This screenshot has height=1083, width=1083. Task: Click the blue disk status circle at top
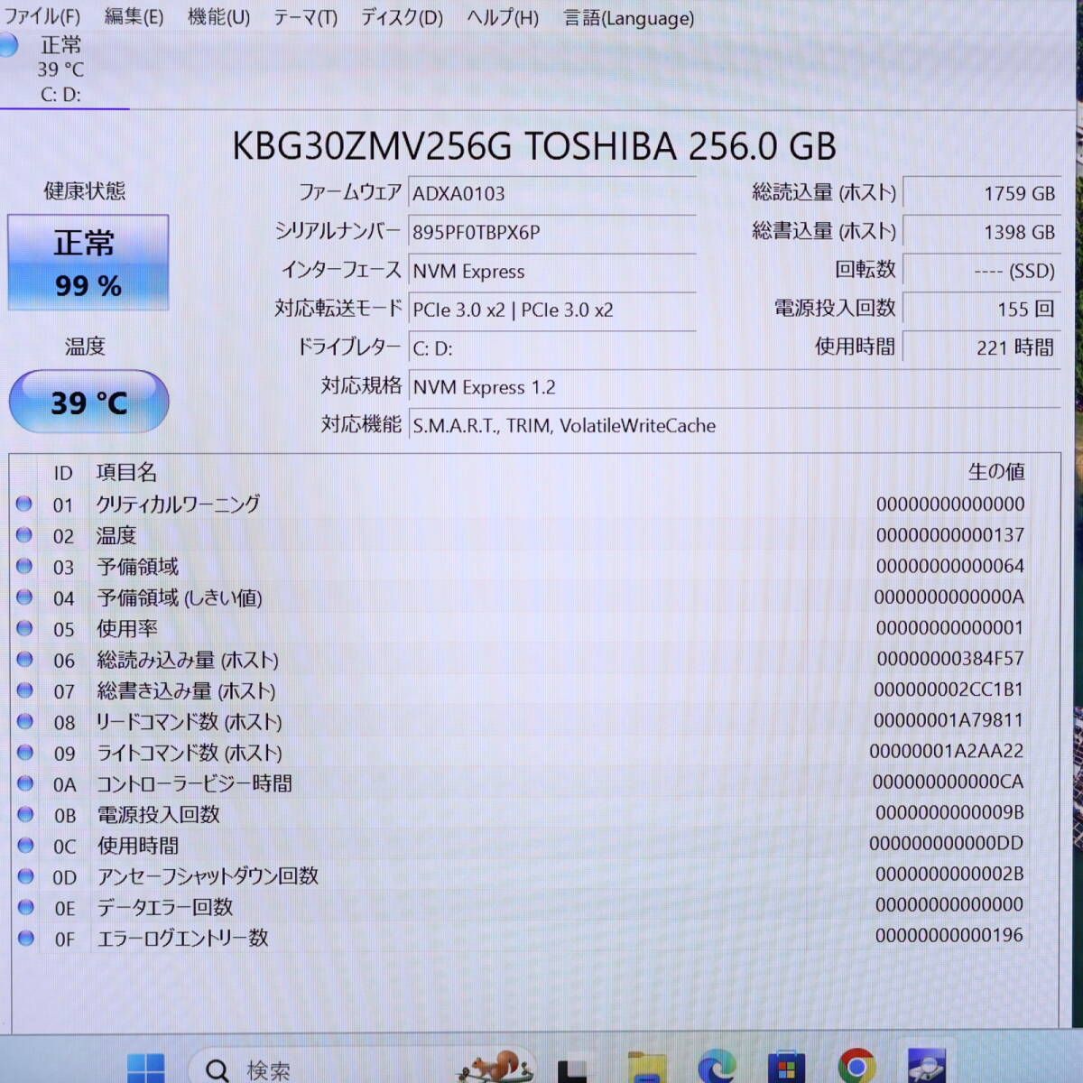tap(9, 45)
